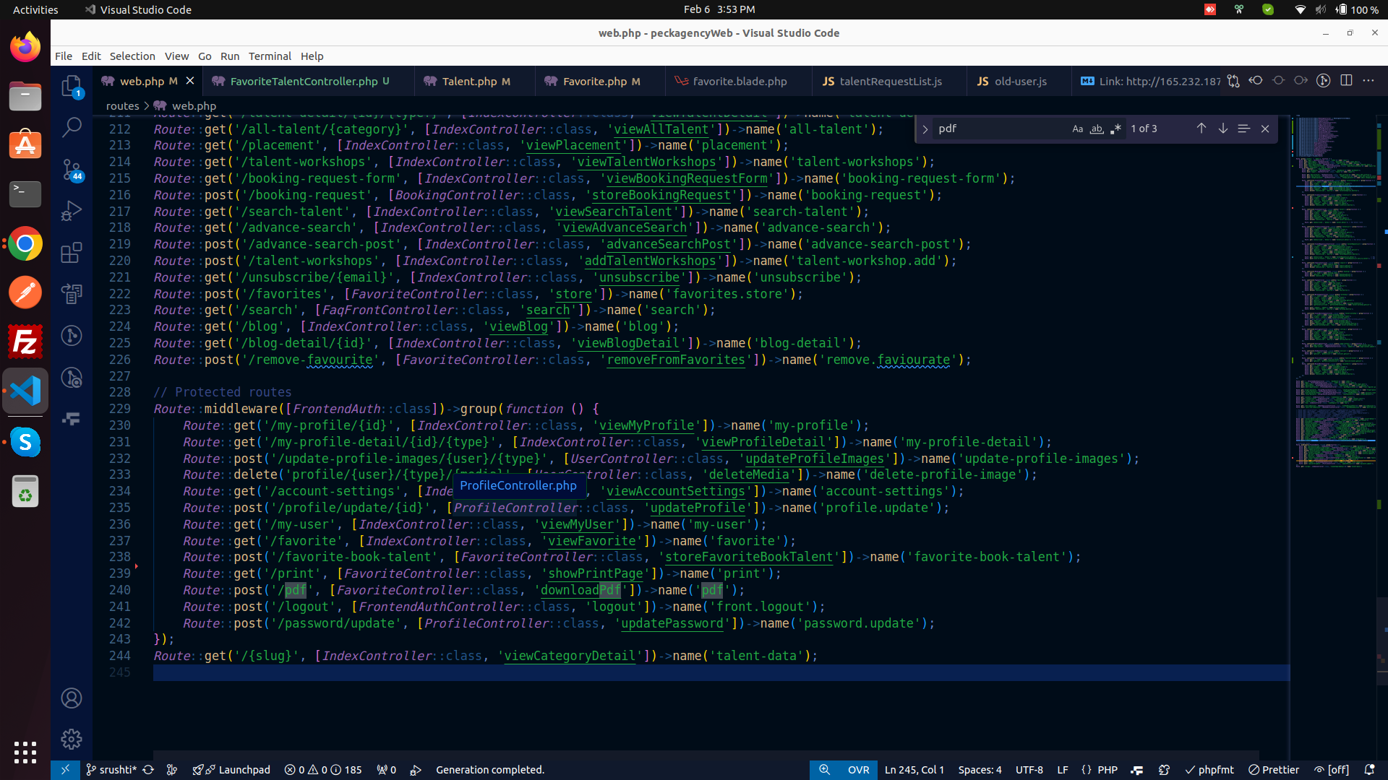Click the minimap code overview

[x=1335, y=289]
